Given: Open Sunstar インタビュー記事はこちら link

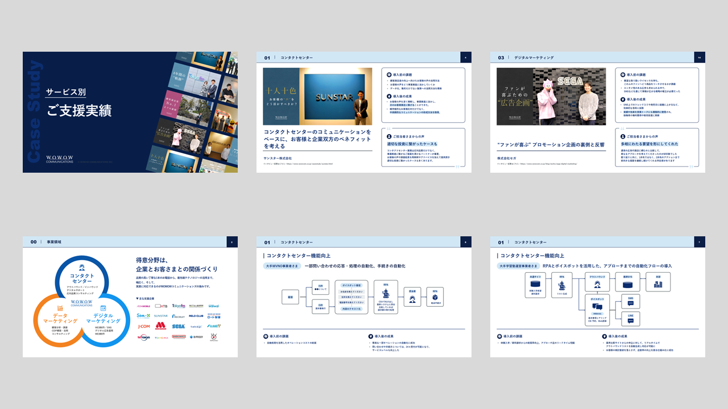Looking at the screenshot, I should (298, 164).
